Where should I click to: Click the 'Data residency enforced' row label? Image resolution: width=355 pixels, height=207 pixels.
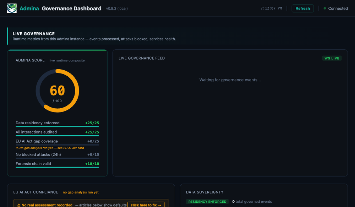[x=38, y=123]
